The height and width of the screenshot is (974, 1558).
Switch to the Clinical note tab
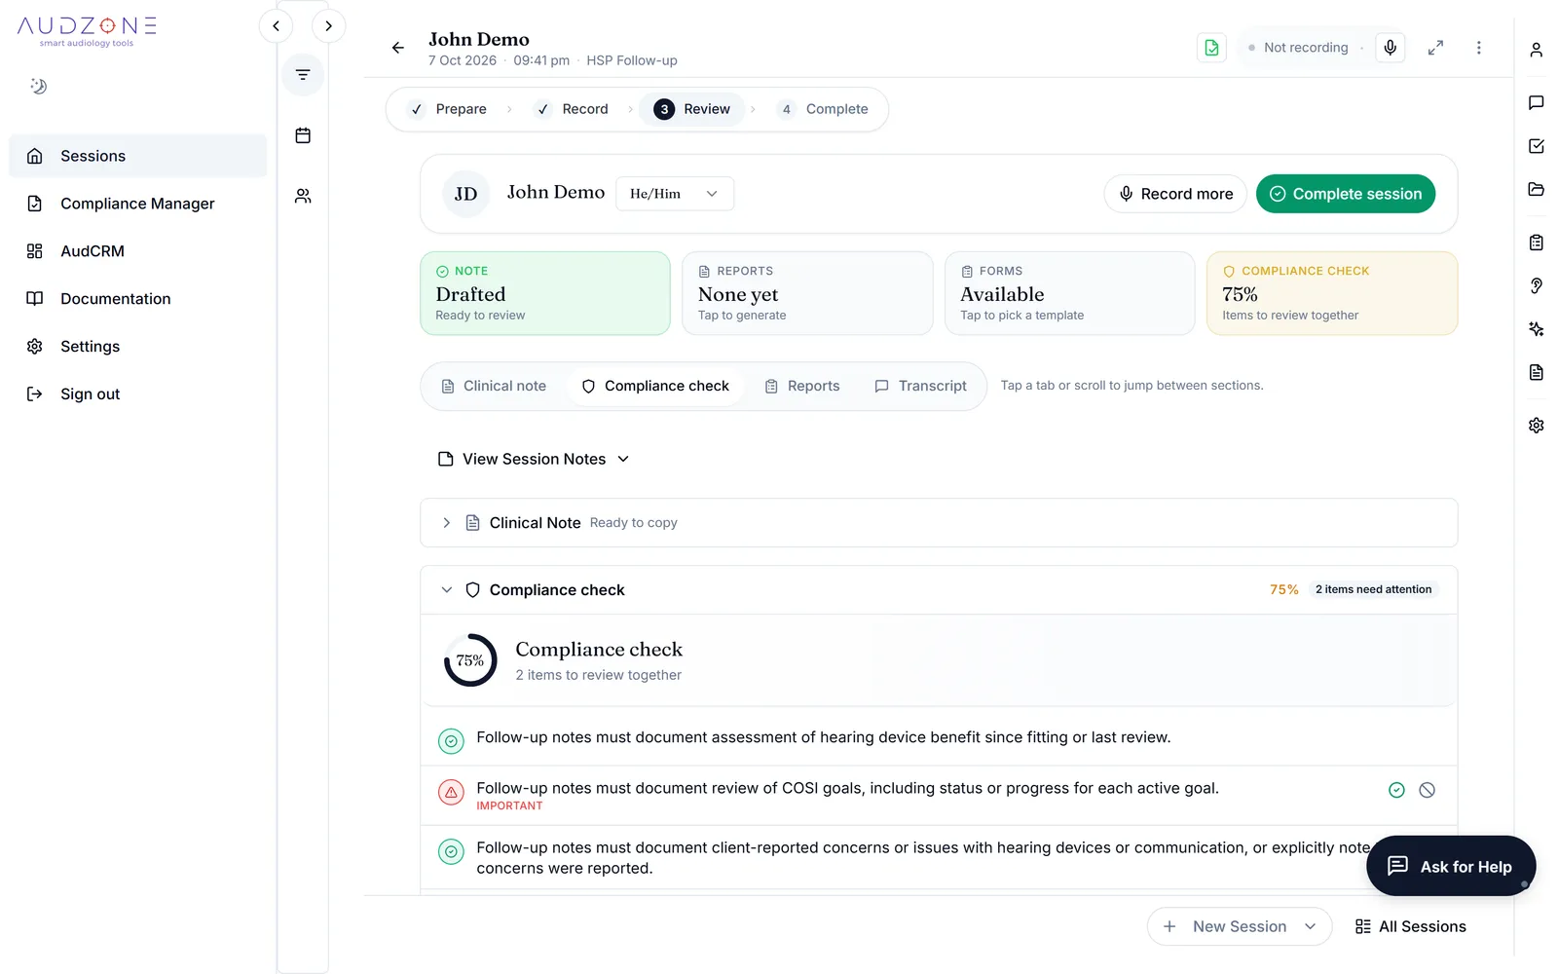pyautogui.click(x=494, y=387)
